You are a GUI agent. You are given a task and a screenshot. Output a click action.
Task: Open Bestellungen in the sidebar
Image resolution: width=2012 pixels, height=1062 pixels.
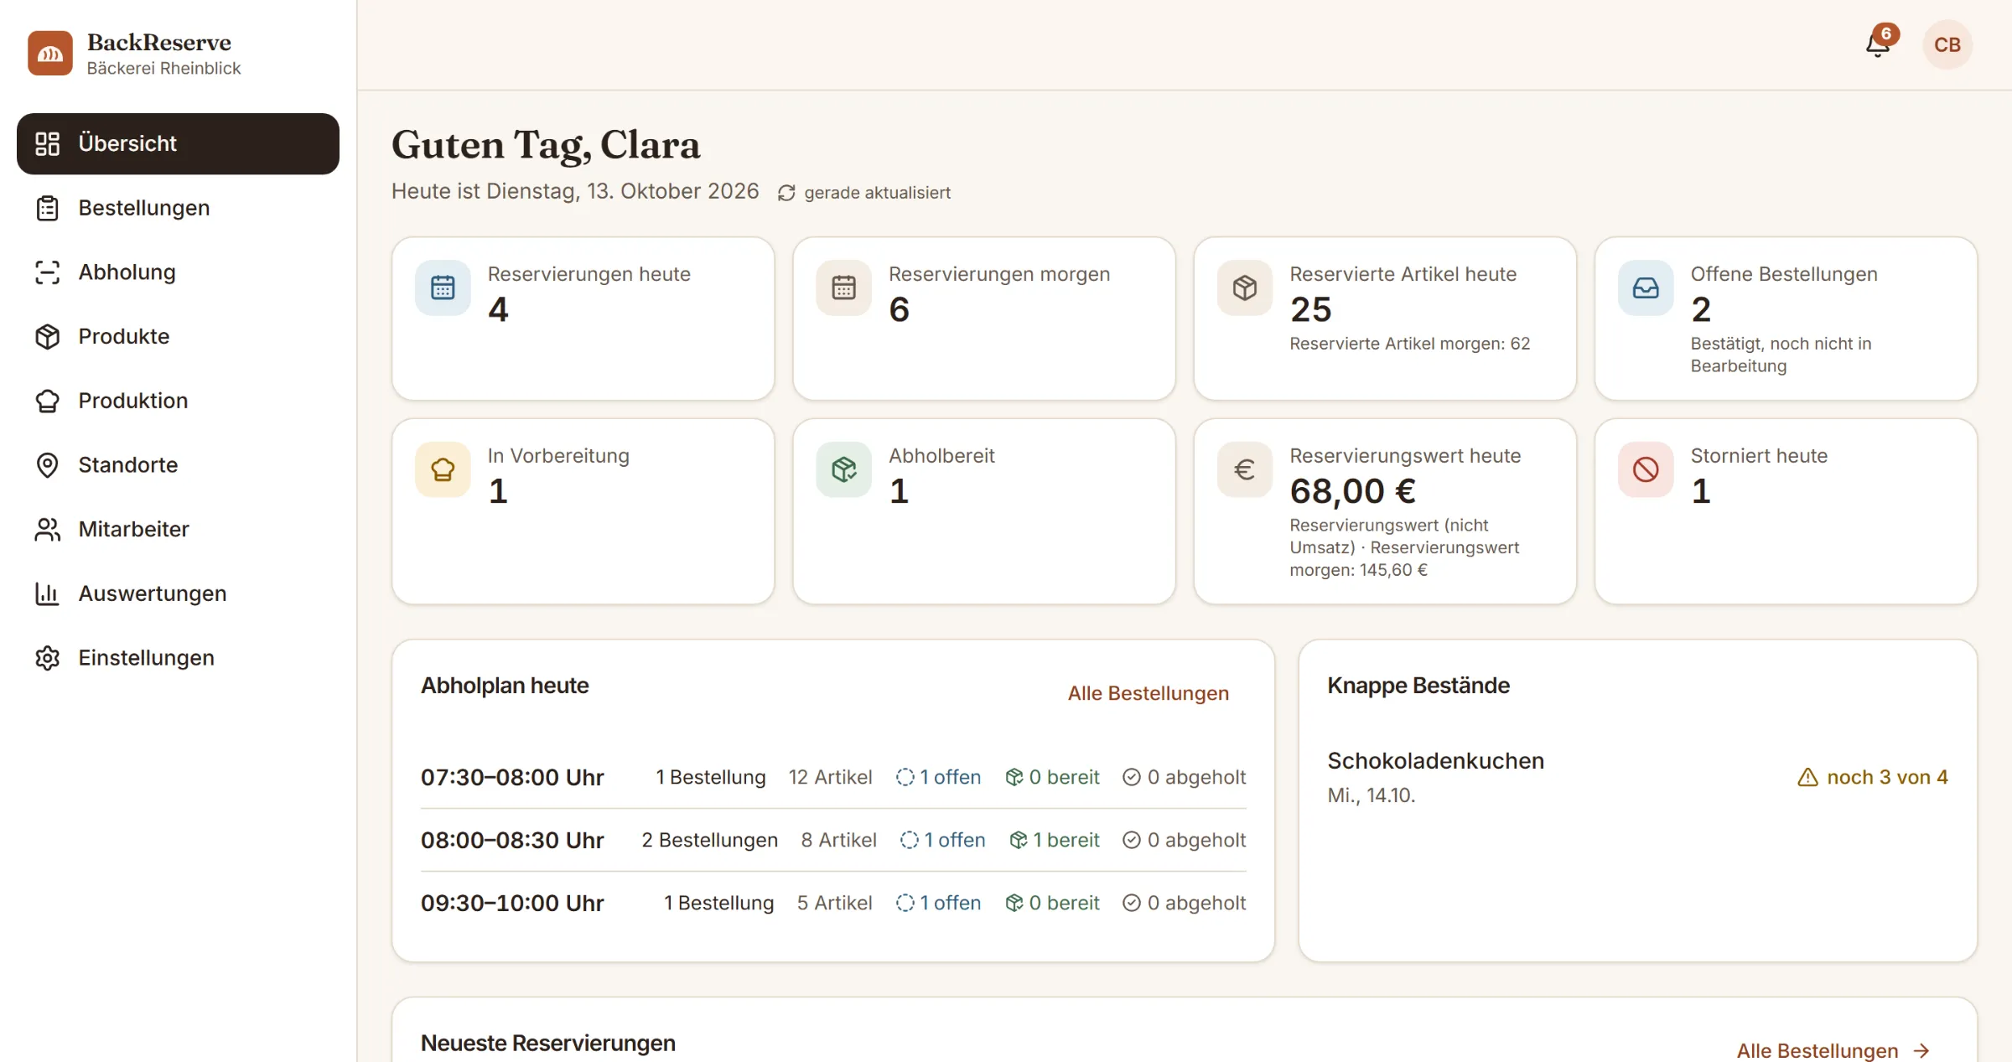178,208
